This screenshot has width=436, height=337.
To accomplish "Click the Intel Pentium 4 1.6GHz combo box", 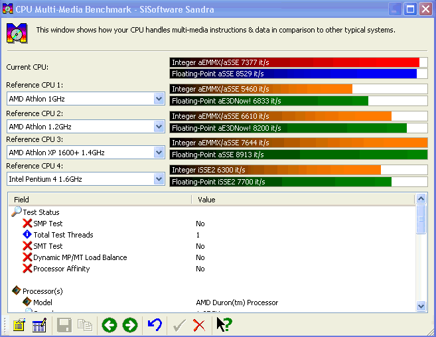I will click(86, 179).
